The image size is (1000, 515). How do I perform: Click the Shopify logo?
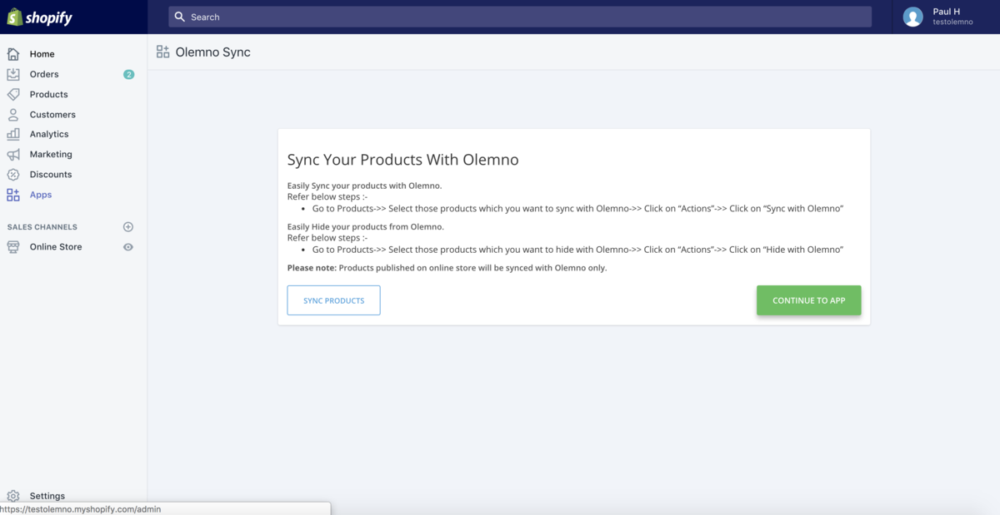point(40,17)
